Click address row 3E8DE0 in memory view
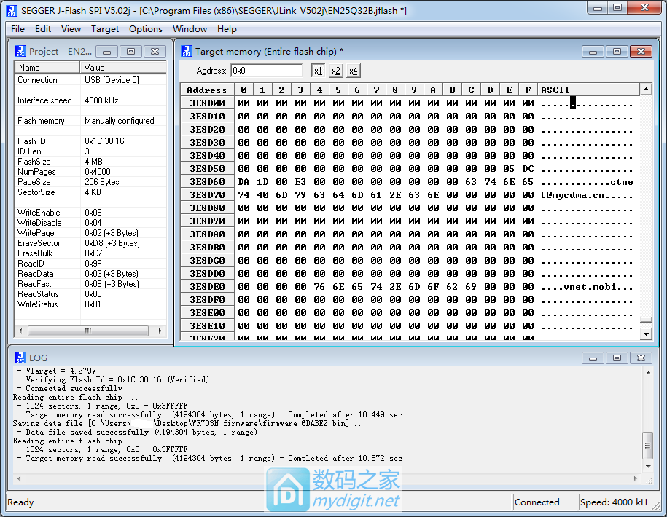Screen dimensions: 667x517 tap(207, 287)
